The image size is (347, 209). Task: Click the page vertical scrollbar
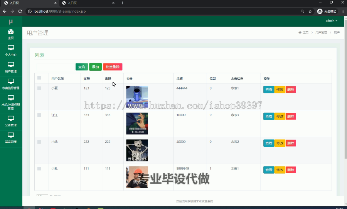click(x=345, y=88)
